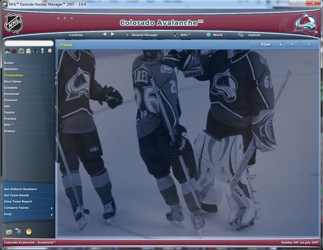The height and width of the screenshot is (250, 323).
Task: Click the third small round header button
Action: point(71,18)
